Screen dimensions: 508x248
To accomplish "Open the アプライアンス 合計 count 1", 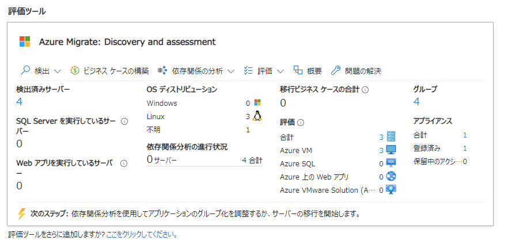I will [x=465, y=135].
